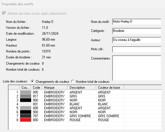The width and height of the screenshot is (165, 132).
Task: Click the file version value '11,0'
Action: 45,27
